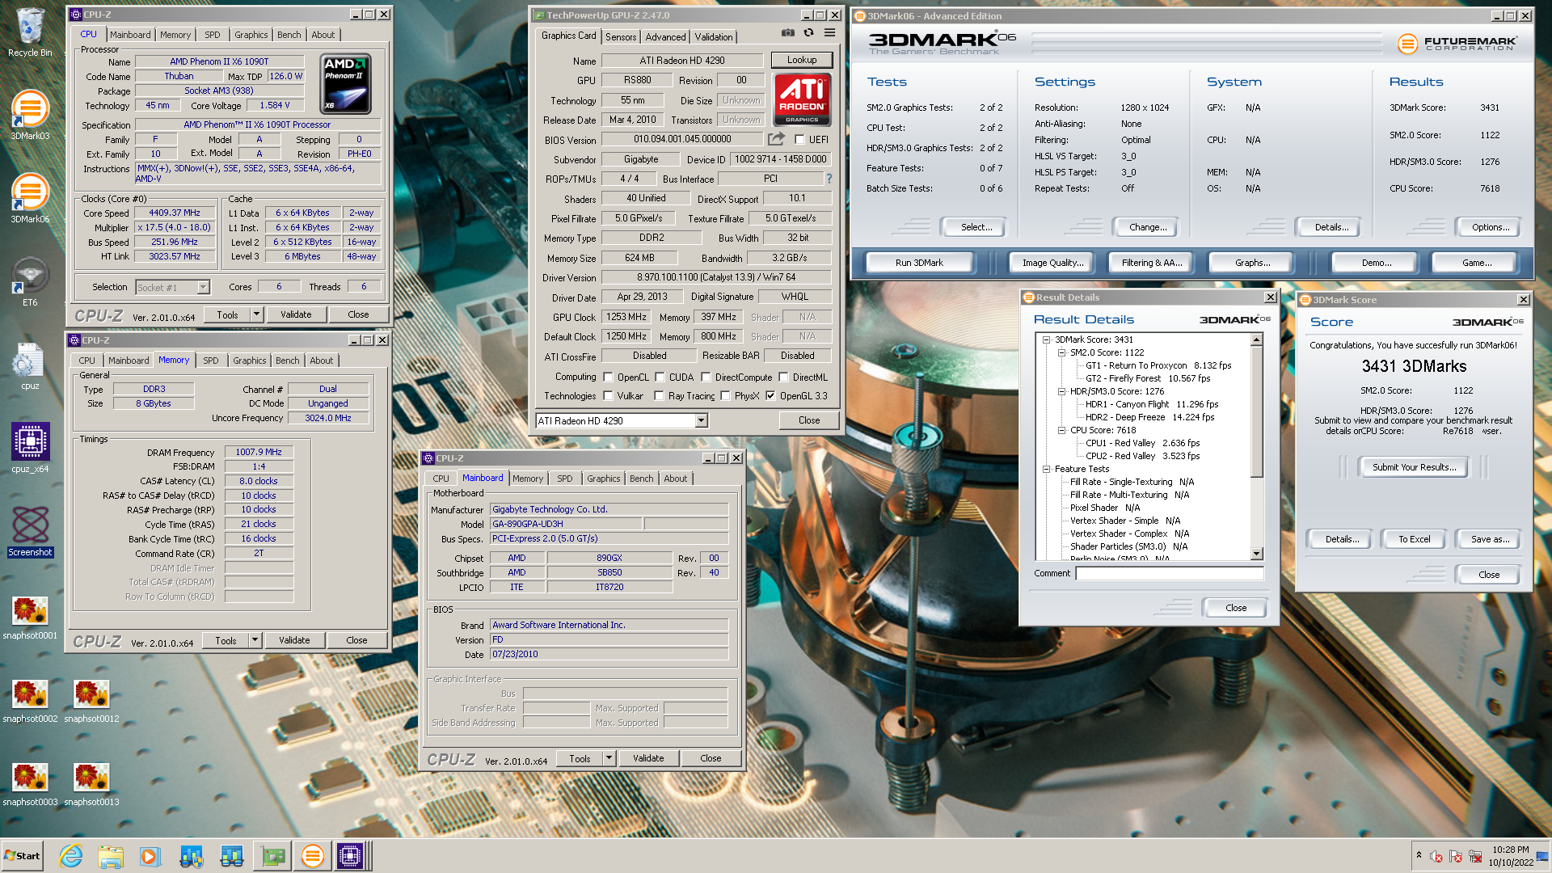Click the 3DMark06 taskbar icon
The height and width of the screenshot is (873, 1552).
click(312, 856)
